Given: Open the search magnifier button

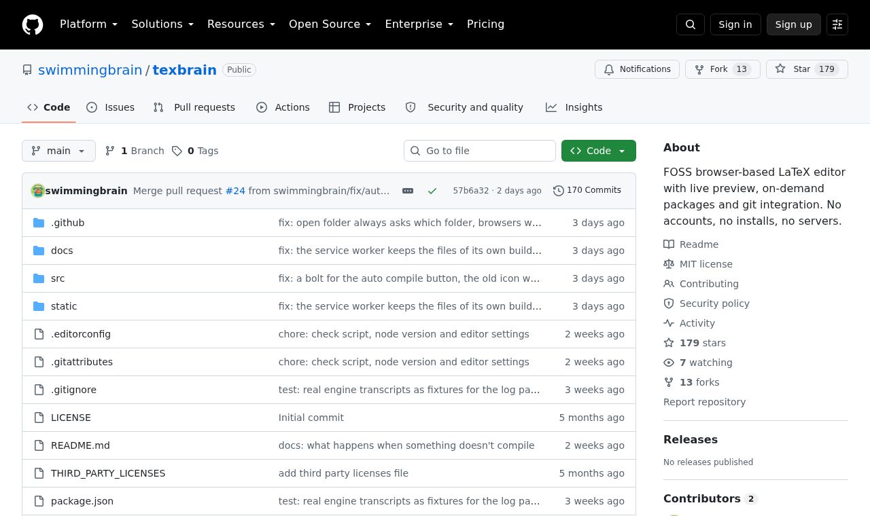Looking at the screenshot, I should [x=691, y=24].
